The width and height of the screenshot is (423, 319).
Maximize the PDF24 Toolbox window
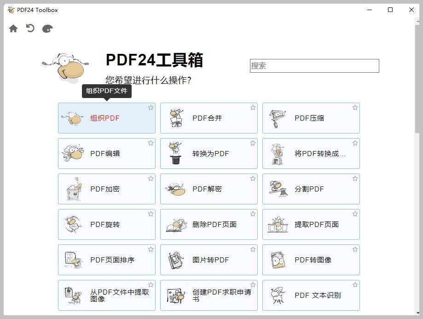coord(390,10)
